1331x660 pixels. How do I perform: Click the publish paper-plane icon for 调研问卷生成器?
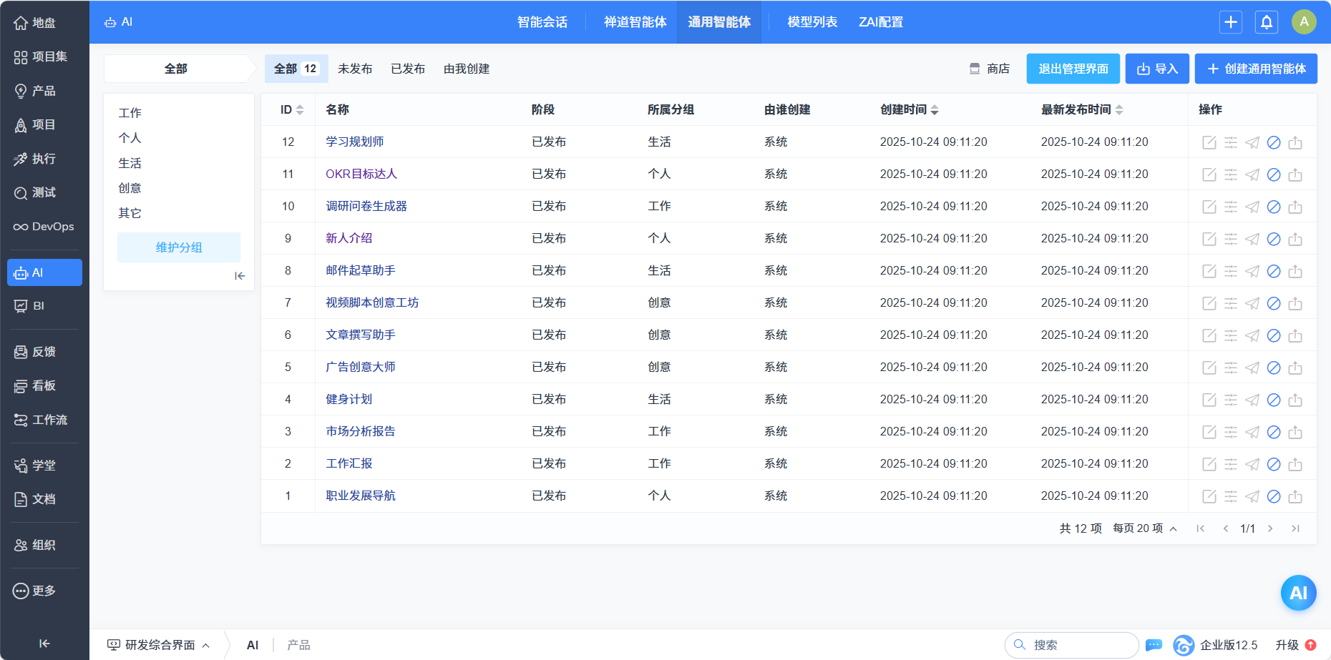tap(1252, 207)
